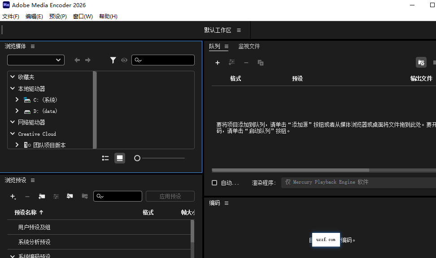Switch media browser to list view
Screen dimensions: 436x258
coord(105,158)
